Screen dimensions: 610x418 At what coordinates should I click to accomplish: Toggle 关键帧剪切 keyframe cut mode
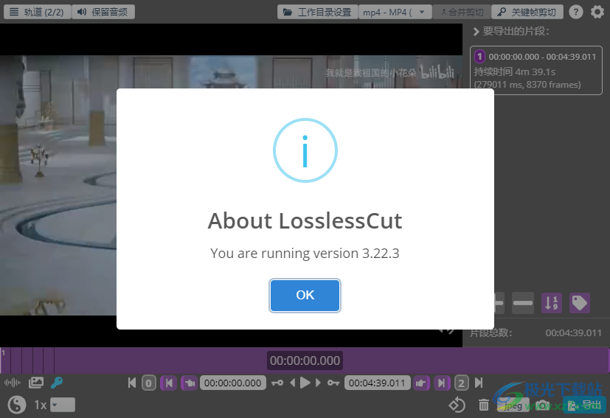pos(527,12)
